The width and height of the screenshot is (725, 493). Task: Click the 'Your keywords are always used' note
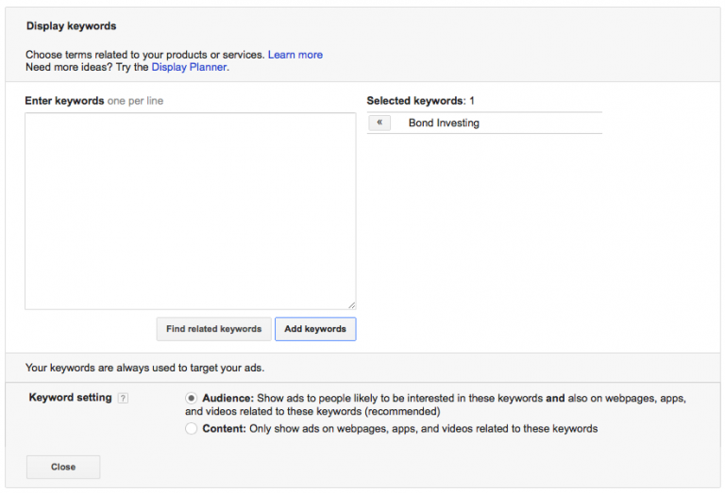(144, 368)
